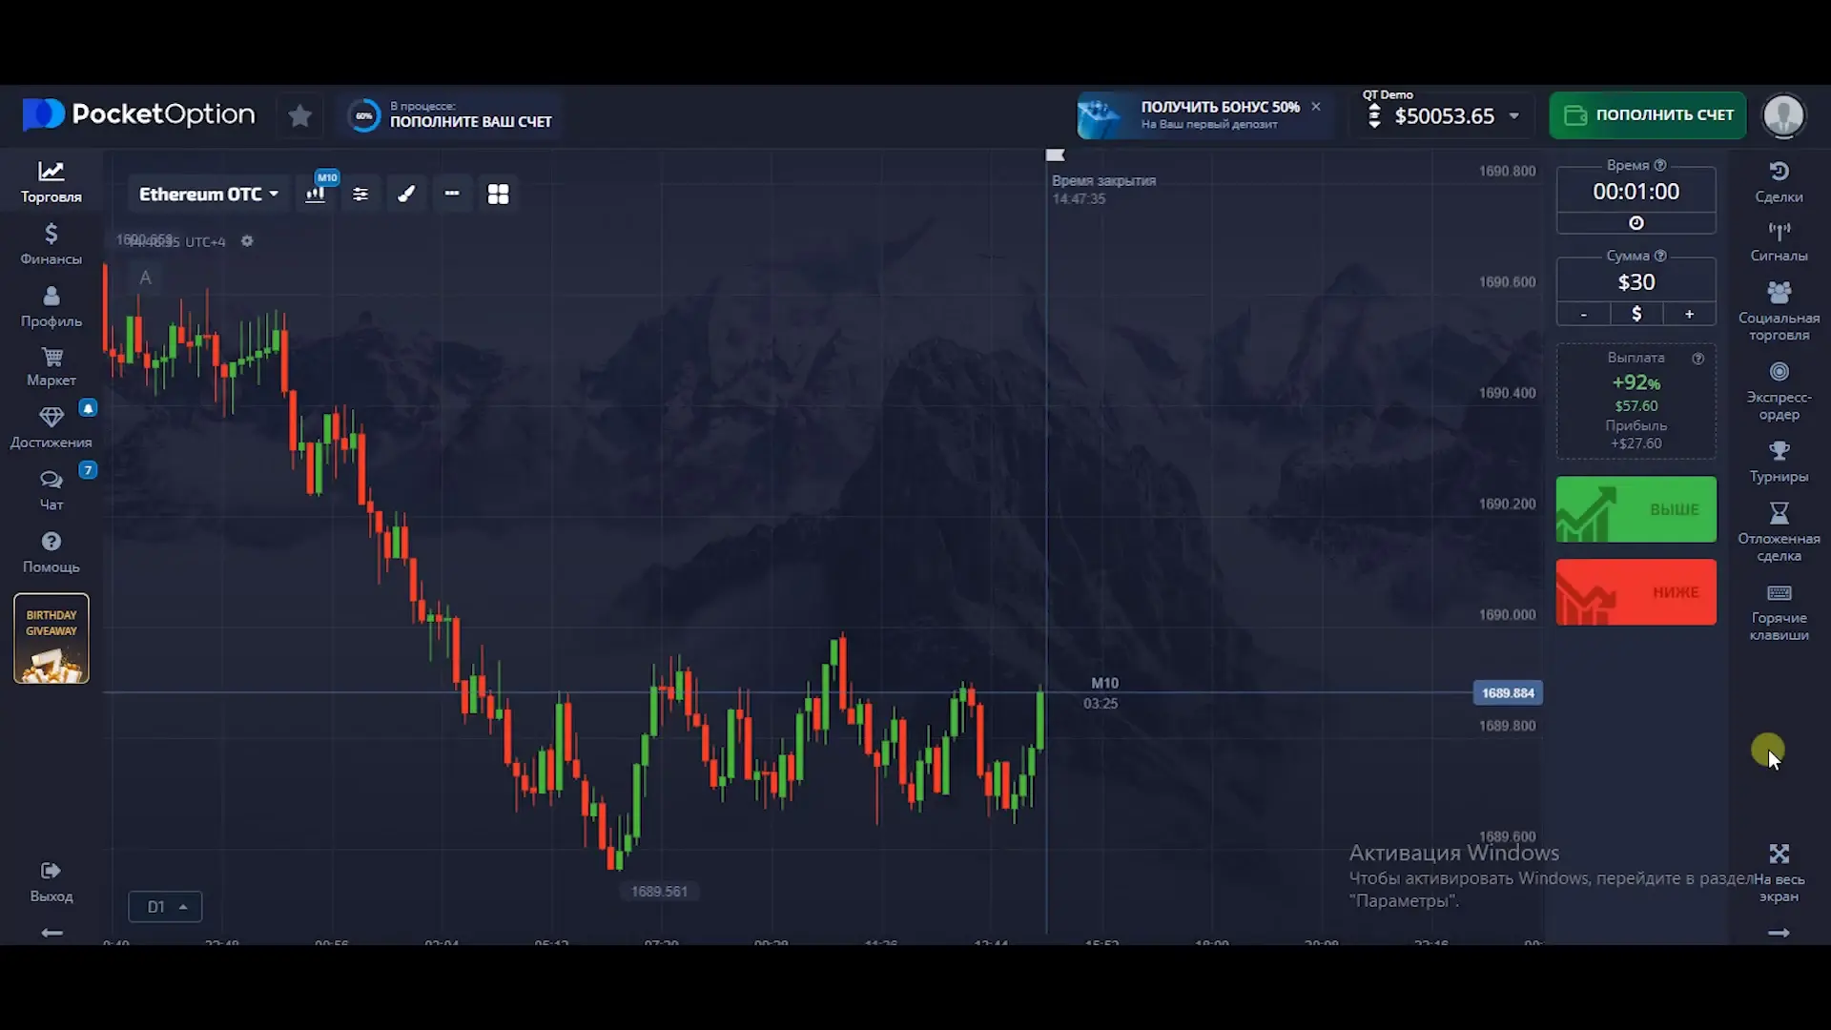This screenshot has width=1831, height=1030.
Task: Open the chart type M10 icon
Action: (x=316, y=194)
